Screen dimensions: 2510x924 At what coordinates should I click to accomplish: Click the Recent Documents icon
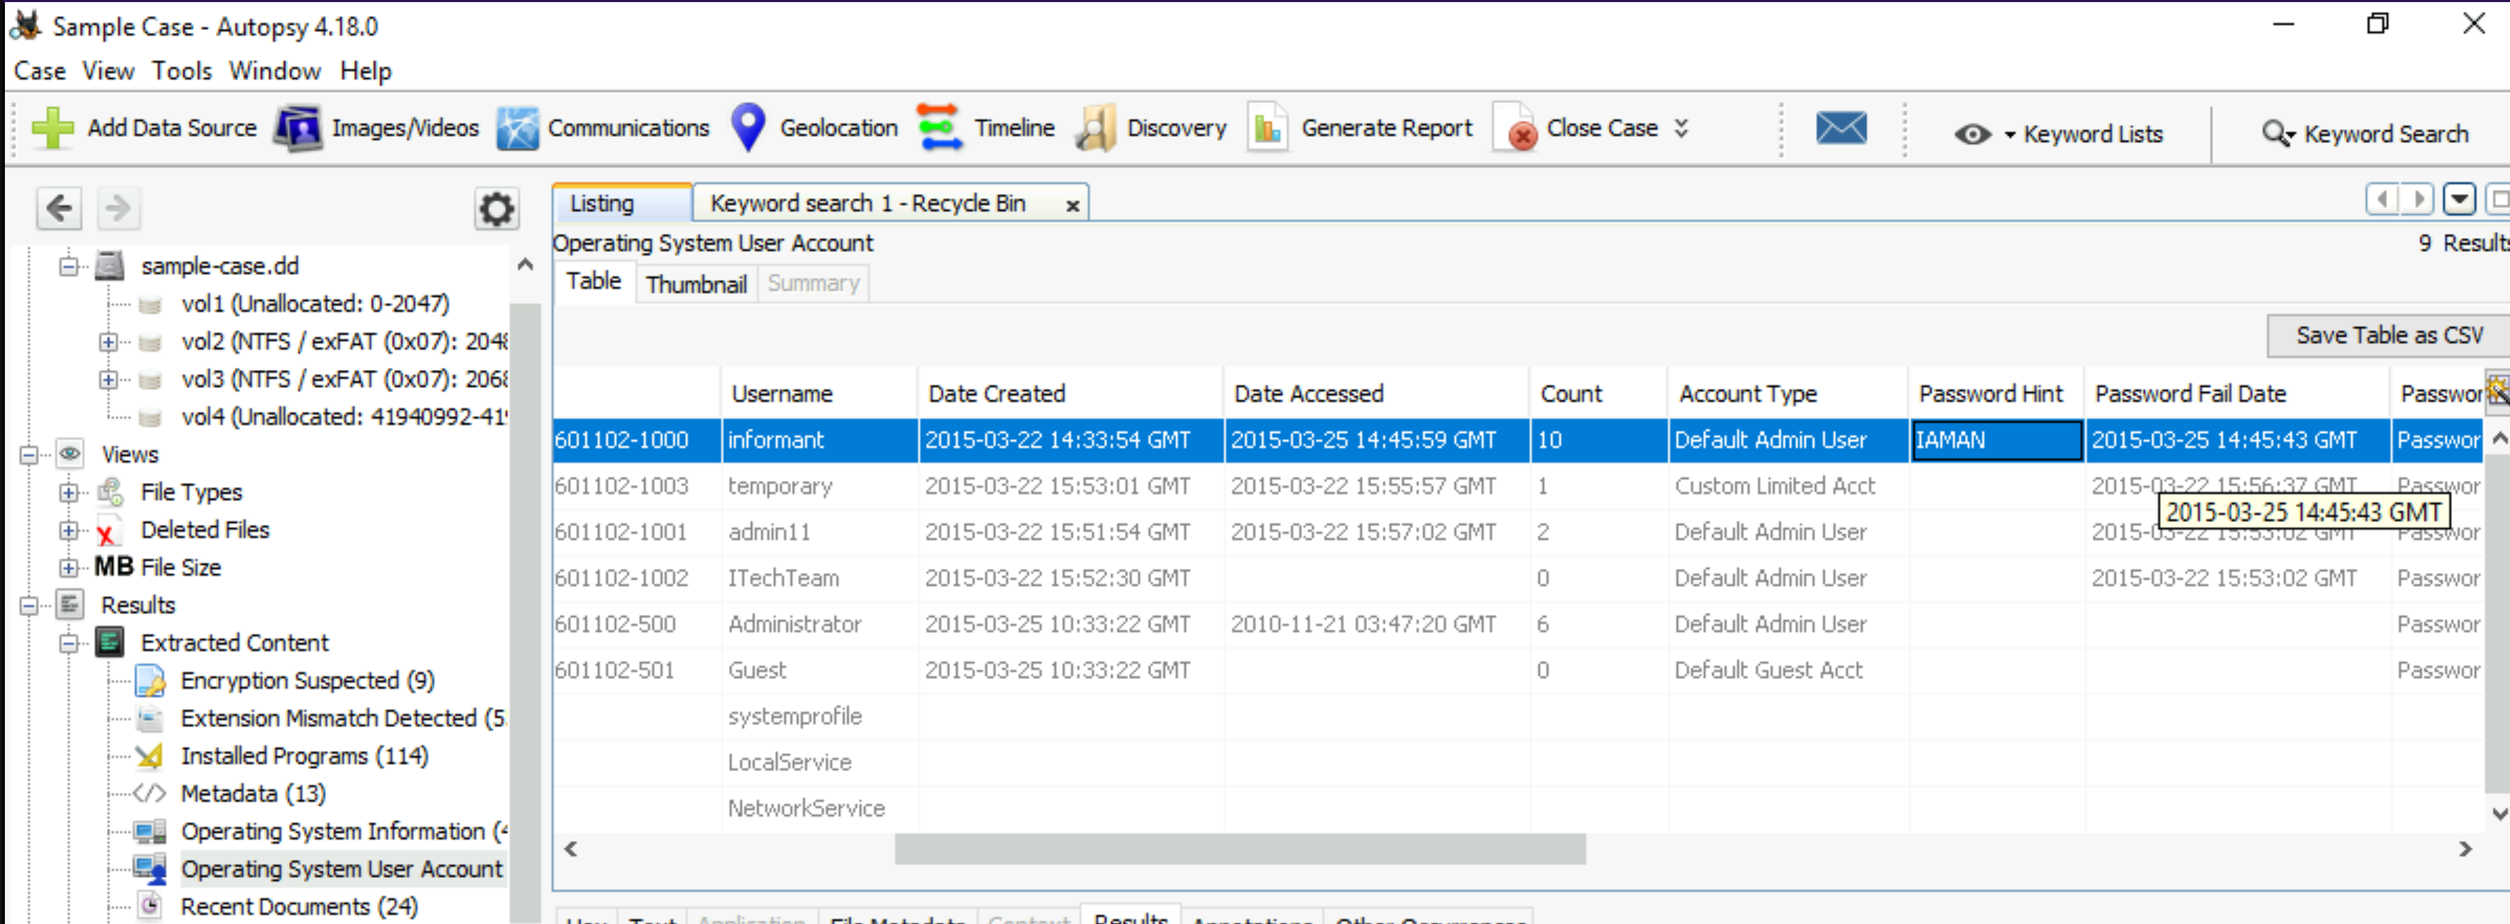click(150, 907)
